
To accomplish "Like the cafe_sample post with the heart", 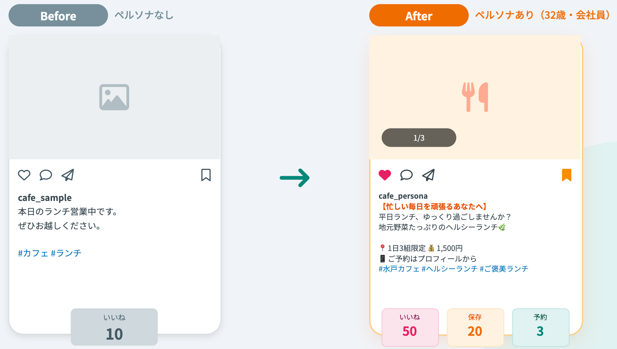I will tap(24, 175).
